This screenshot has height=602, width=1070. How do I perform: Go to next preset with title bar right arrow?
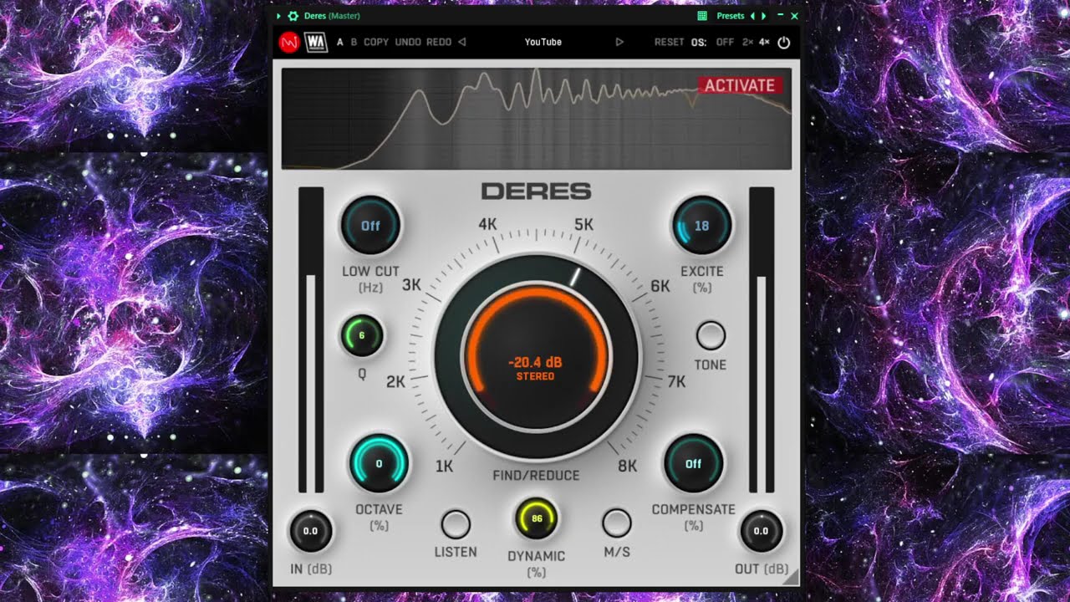click(x=763, y=16)
